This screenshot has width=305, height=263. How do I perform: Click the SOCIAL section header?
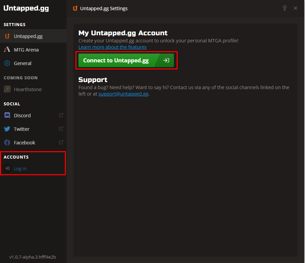(x=12, y=104)
